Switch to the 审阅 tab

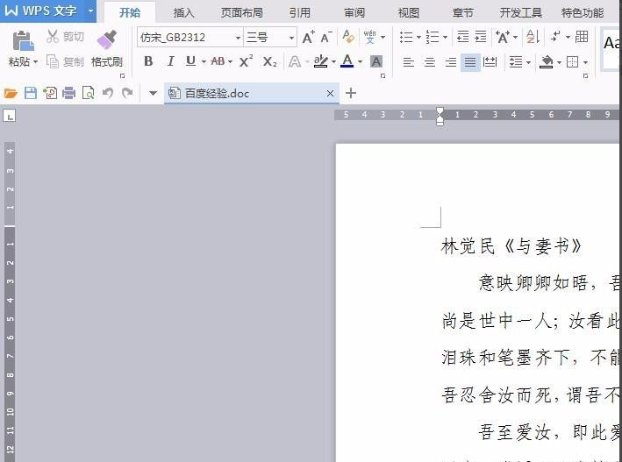click(x=354, y=13)
